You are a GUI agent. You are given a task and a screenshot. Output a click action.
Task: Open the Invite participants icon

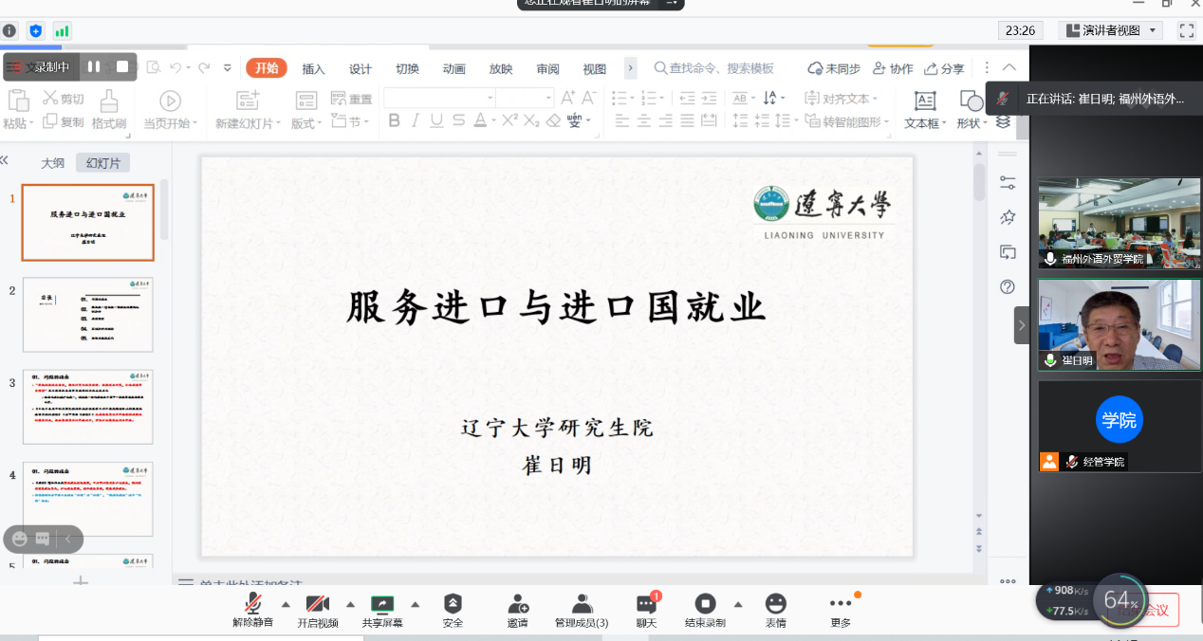(517, 604)
